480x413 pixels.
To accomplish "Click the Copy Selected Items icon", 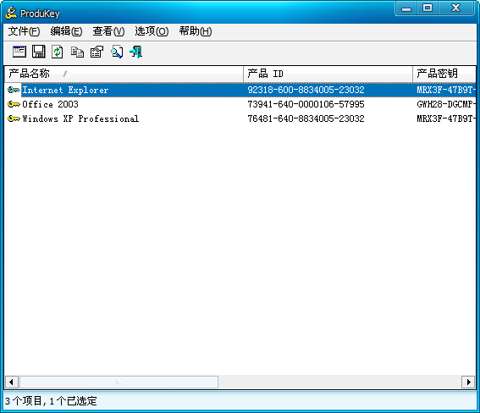I will (x=77, y=52).
